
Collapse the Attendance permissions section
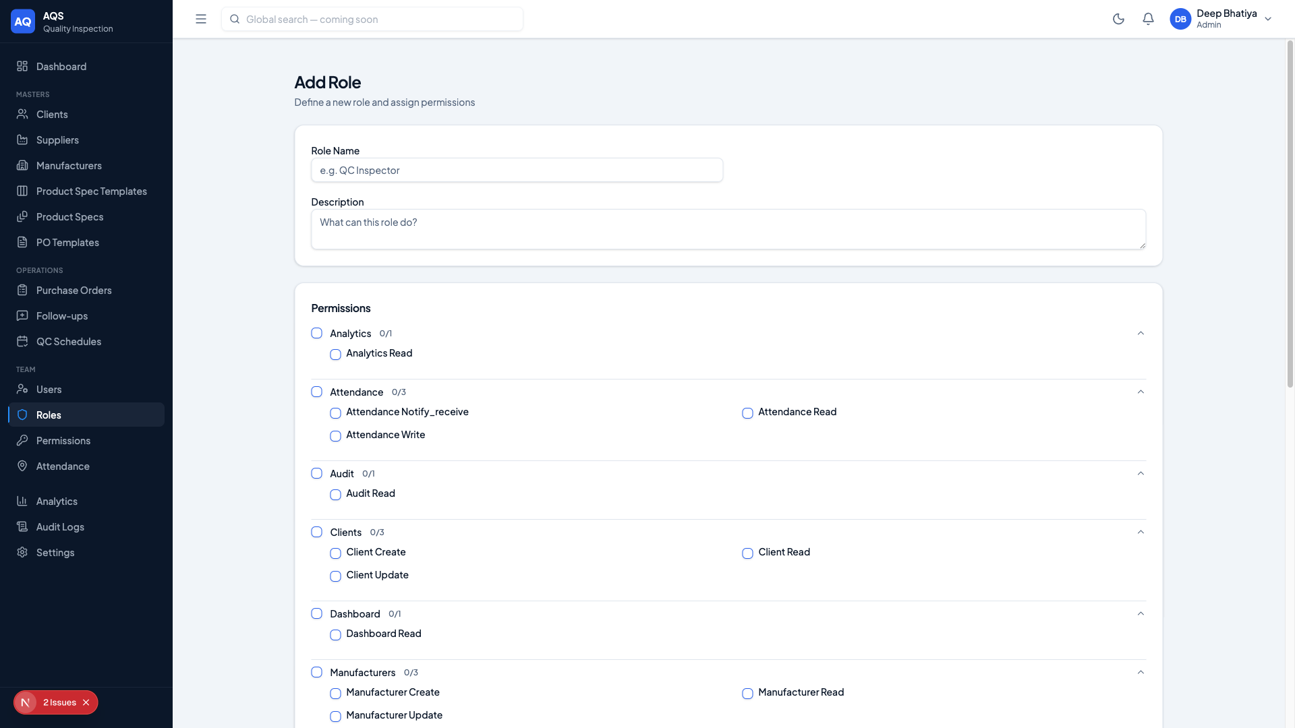point(1141,392)
